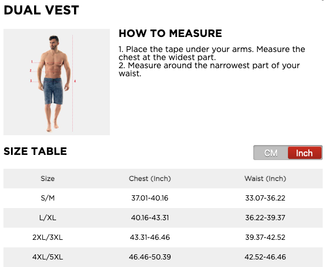Select chest value 46.46-50.39
This screenshot has height=267, width=325.
(x=150, y=257)
